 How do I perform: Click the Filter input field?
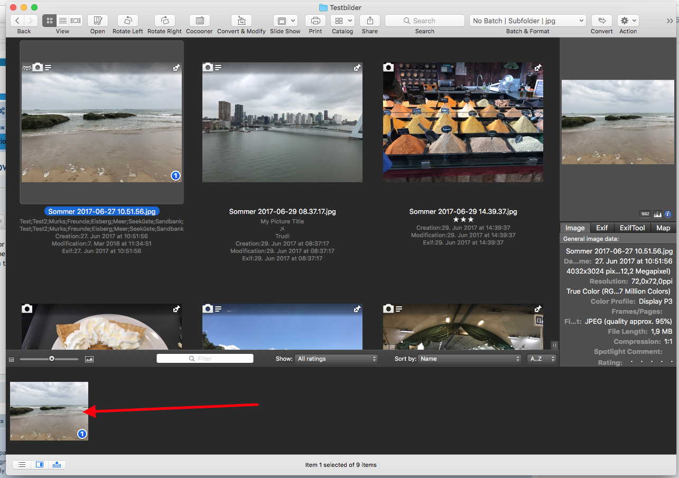(x=205, y=359)
